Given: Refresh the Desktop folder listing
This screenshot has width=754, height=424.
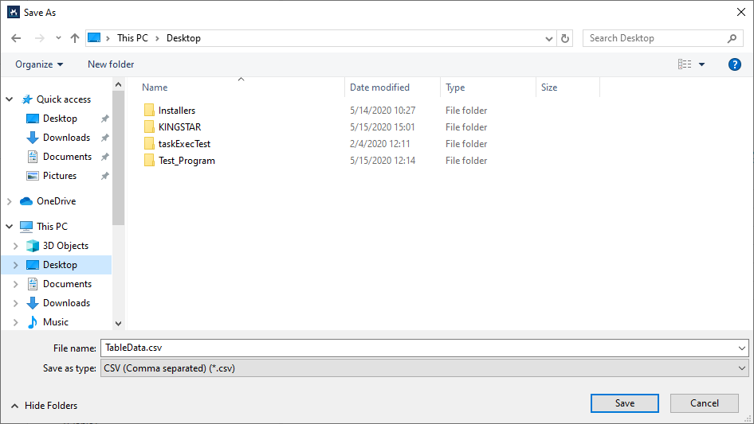Looking at the screenshot, I should click(566, 38).
